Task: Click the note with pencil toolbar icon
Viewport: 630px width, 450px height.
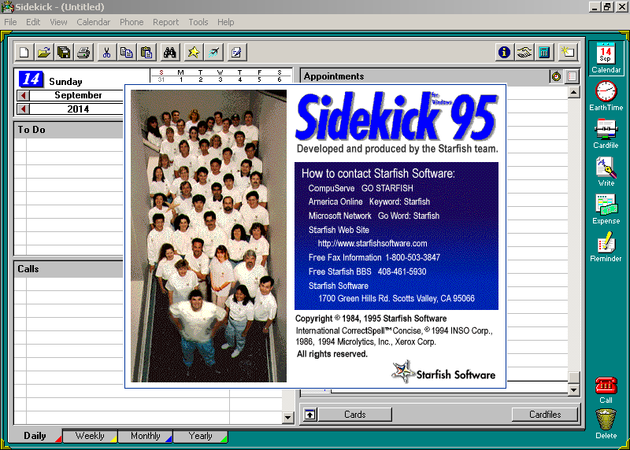Action: coord(237,52)
